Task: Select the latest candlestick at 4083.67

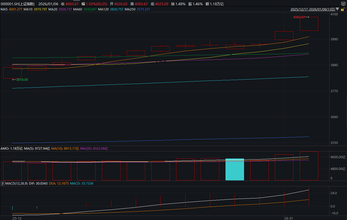Action: 309,24
